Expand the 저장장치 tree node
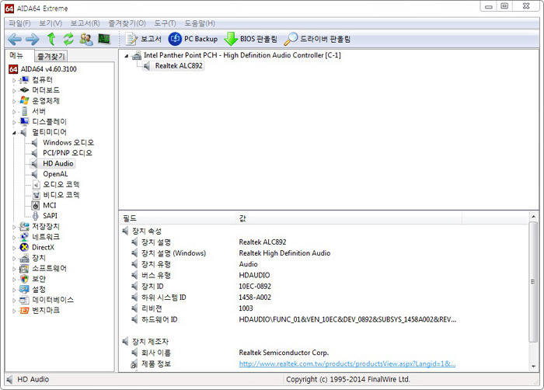Screen dimensions: 544x390 pos(14,227)
